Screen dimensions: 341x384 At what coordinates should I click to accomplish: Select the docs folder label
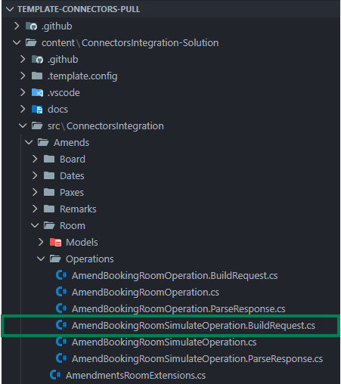57,110
